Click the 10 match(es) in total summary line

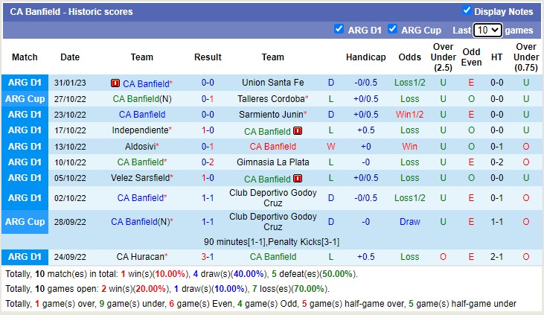point(182,274)
